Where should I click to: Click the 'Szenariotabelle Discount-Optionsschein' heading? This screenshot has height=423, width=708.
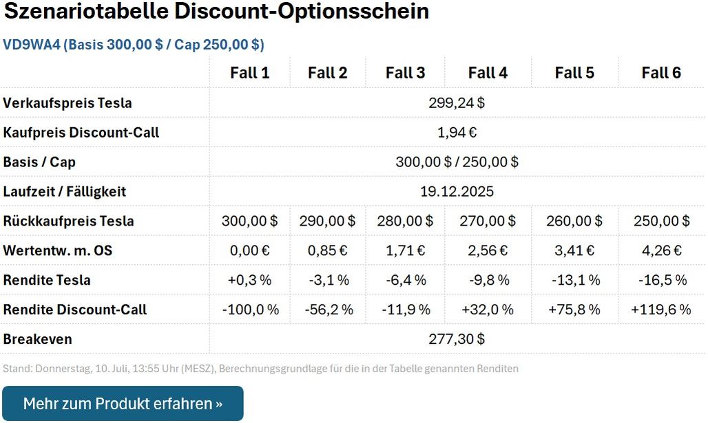tap(216, 12)
